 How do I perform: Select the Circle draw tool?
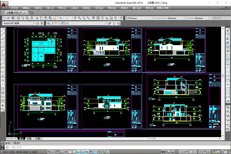tap(3, 55)
